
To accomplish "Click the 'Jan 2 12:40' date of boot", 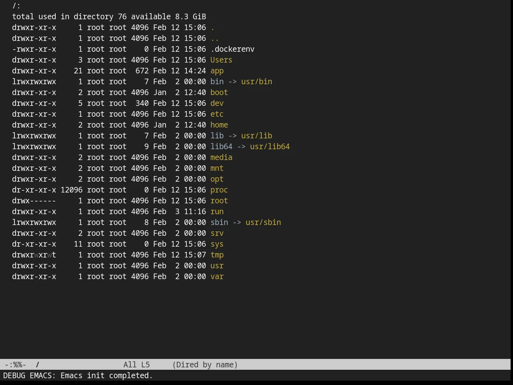I will point(180,92).
